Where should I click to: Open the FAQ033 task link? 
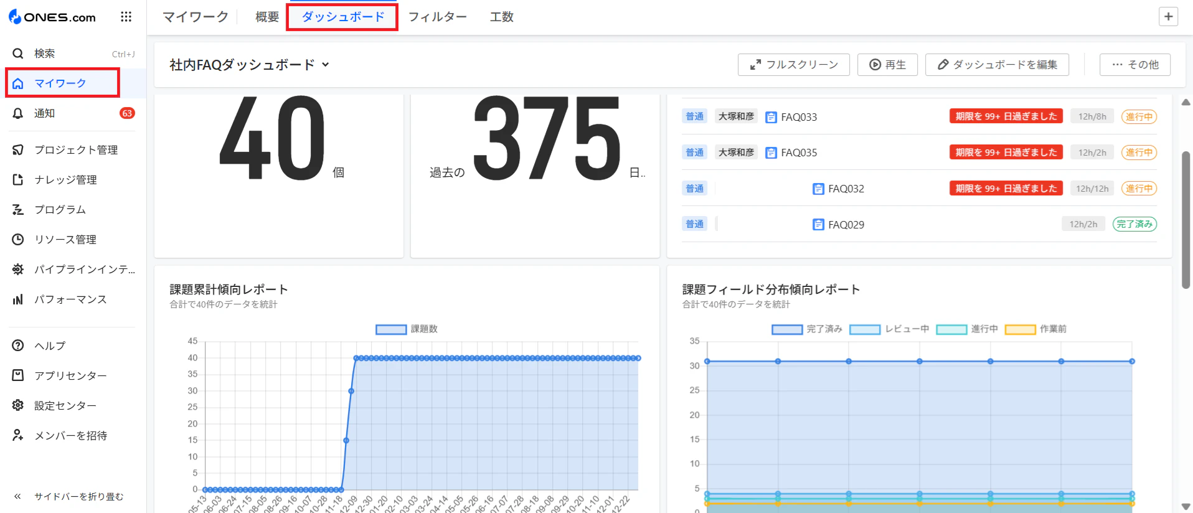(799, 117)
